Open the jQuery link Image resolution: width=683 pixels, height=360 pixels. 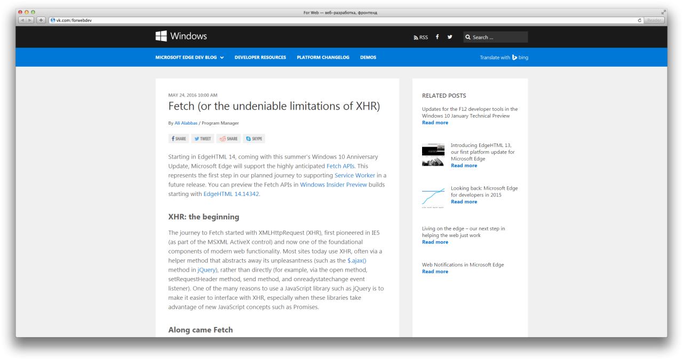[206, 270]
